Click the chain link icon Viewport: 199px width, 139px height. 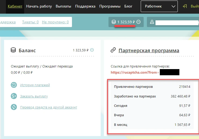pyautogui.click(x=113, y=50)
